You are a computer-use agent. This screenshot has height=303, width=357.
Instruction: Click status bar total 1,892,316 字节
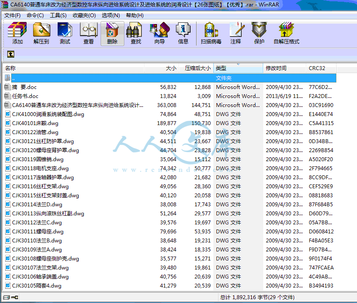click(257, 297)
